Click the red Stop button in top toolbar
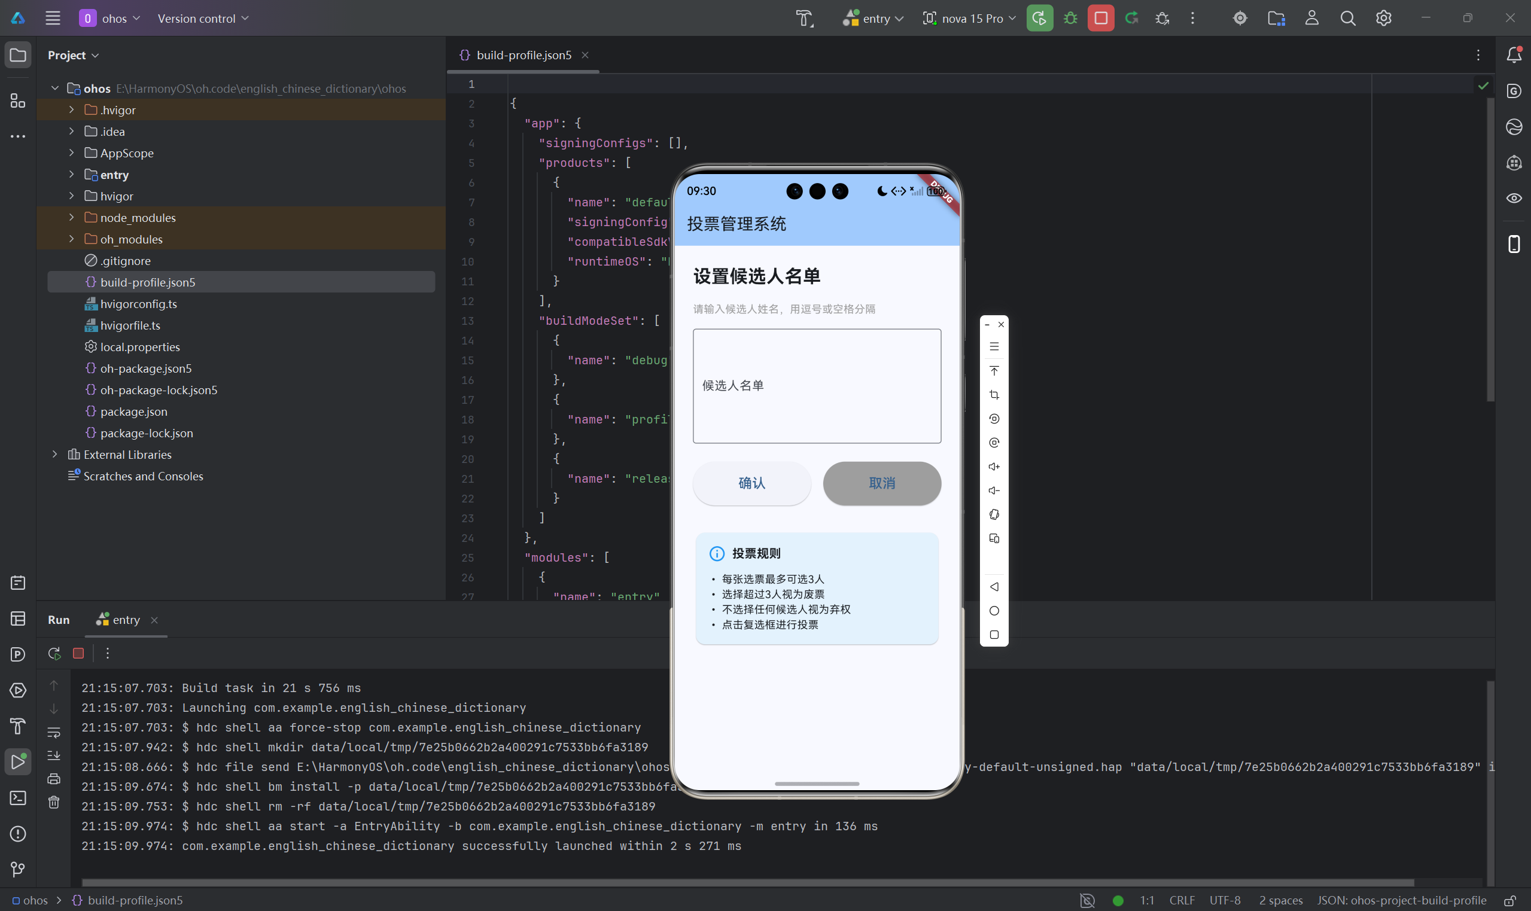This screenshot has height=911, width=1531. click(x=1100, y=19)
